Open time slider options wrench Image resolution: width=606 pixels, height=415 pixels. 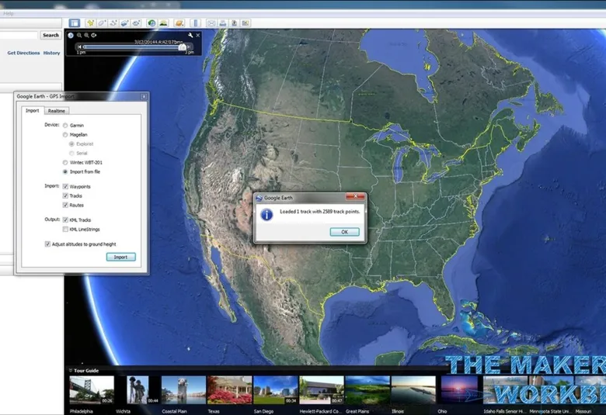190,35
